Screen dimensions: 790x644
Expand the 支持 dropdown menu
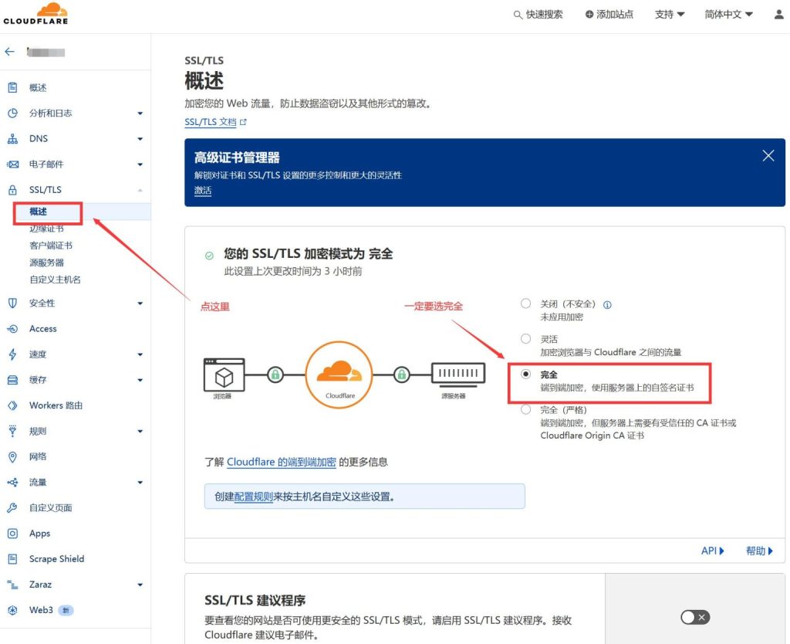pyautogui.click(x=668, y=13)
